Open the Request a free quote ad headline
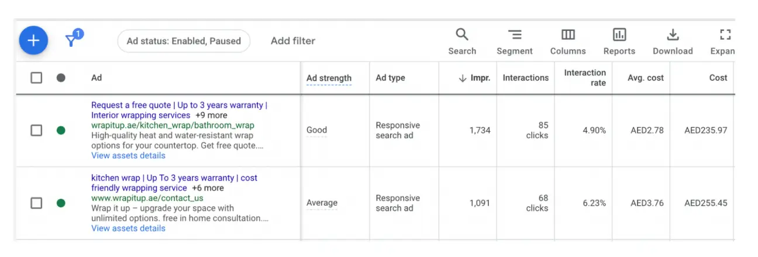Viewport: 758px width, 257px height. pos(179,110)
